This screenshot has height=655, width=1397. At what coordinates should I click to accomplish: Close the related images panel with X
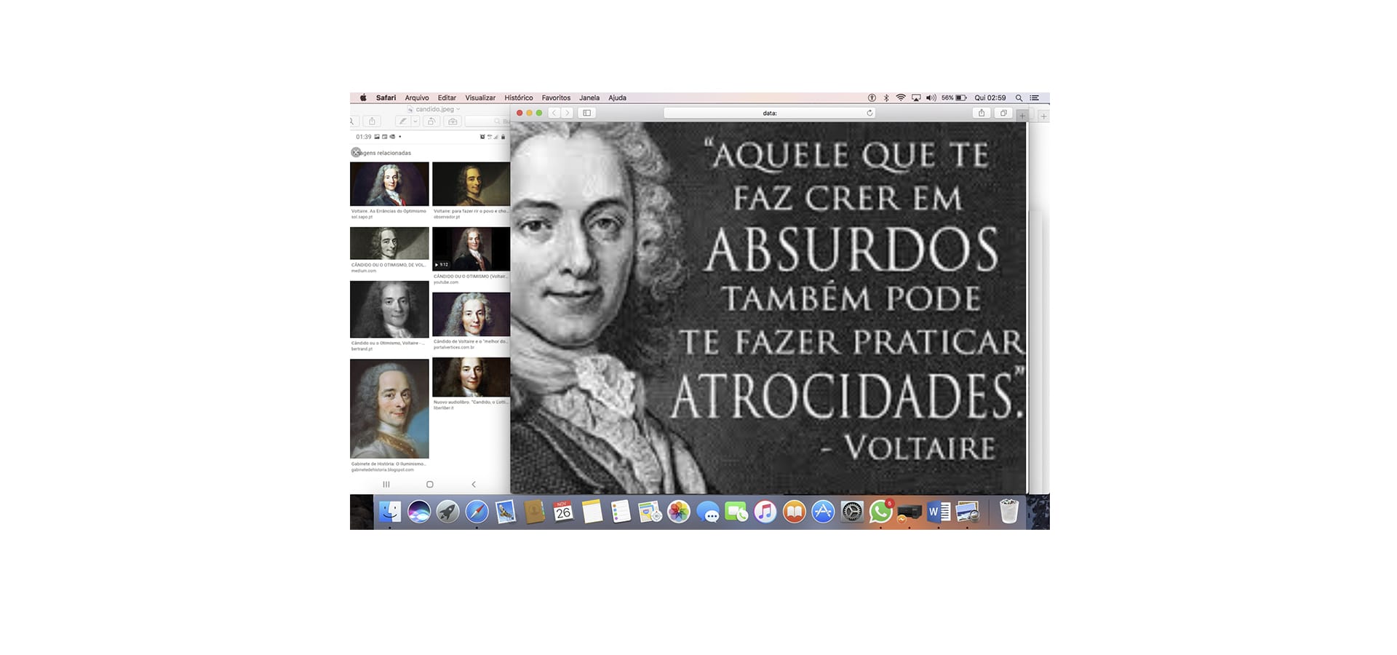pos(356,153)
